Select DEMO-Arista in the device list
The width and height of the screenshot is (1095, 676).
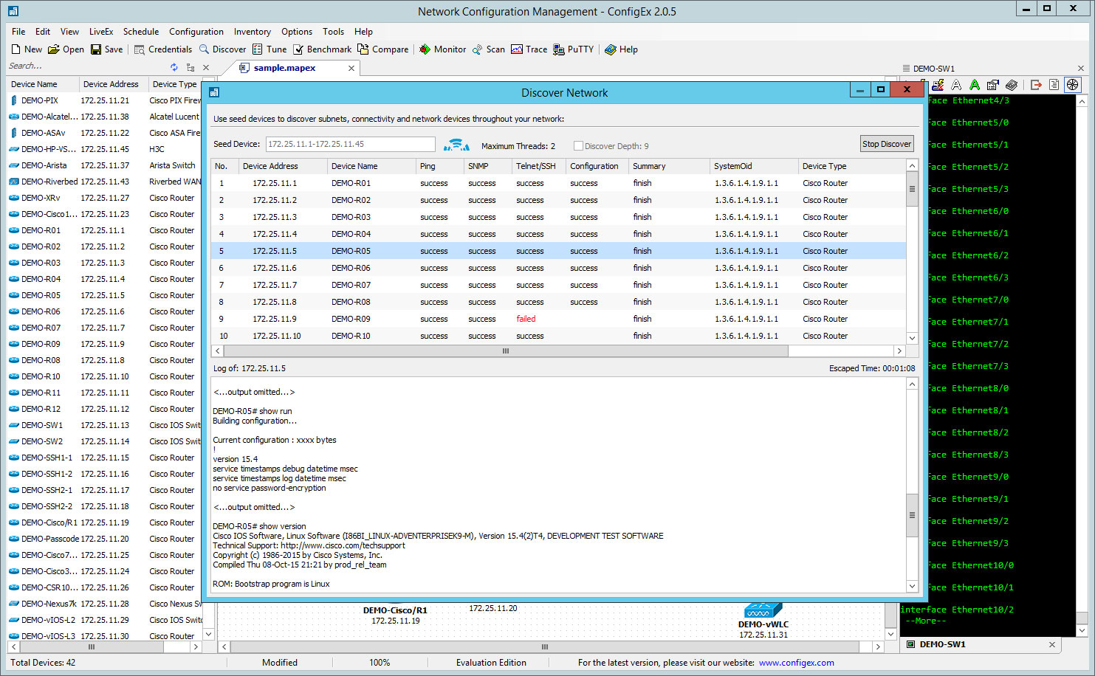pyautogui.click(x=103, y=165)
